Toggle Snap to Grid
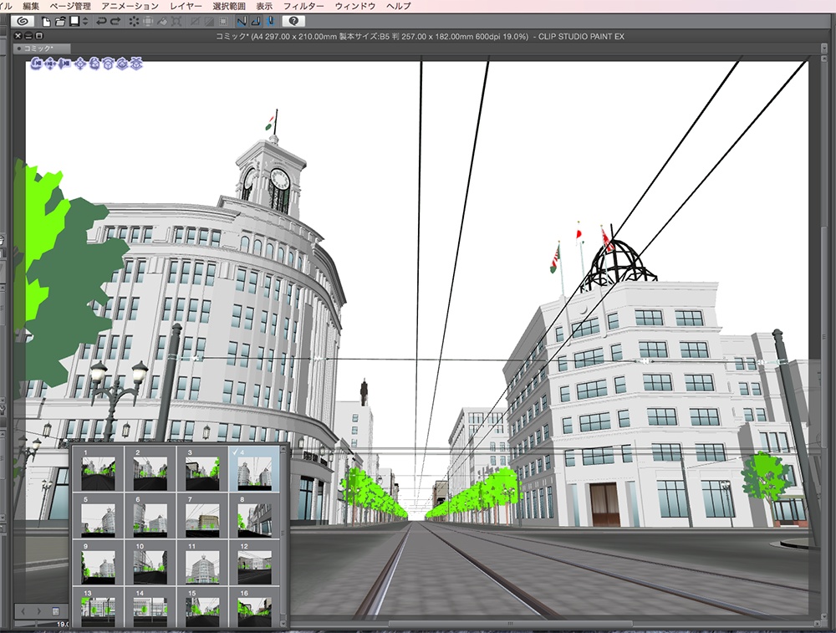836x633 pixels. click(x=270, y=22)
